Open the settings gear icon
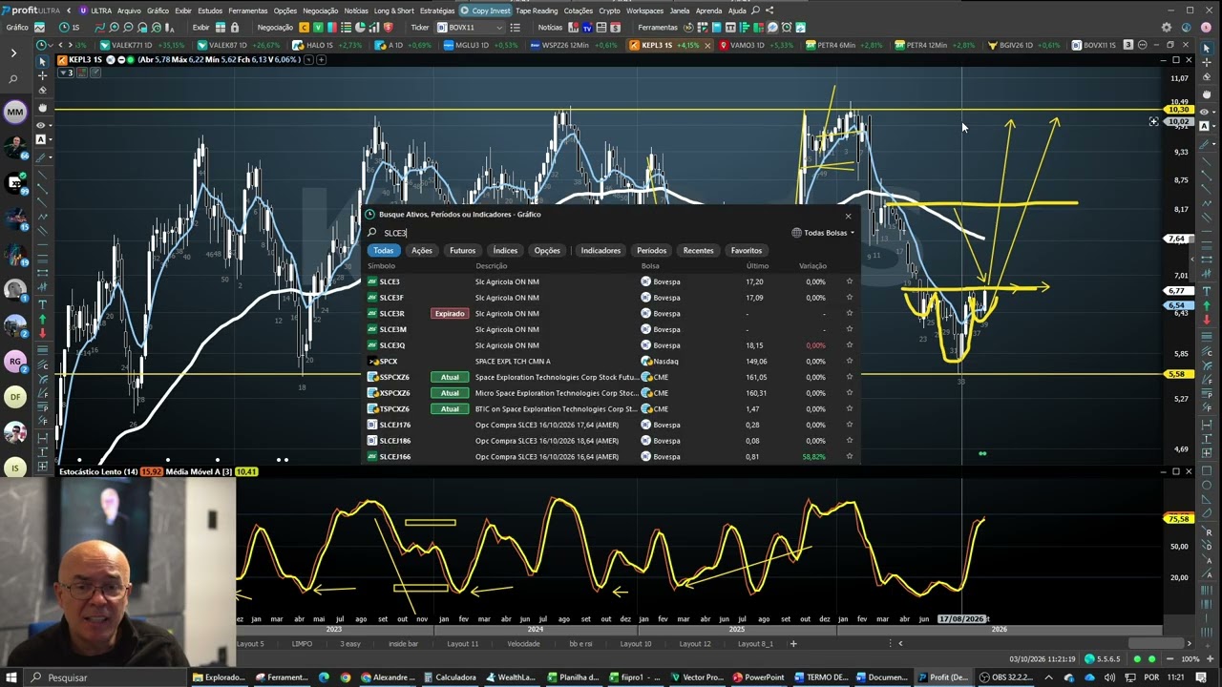Screen dimensions: 1222x687 [x=1167, y=28]
